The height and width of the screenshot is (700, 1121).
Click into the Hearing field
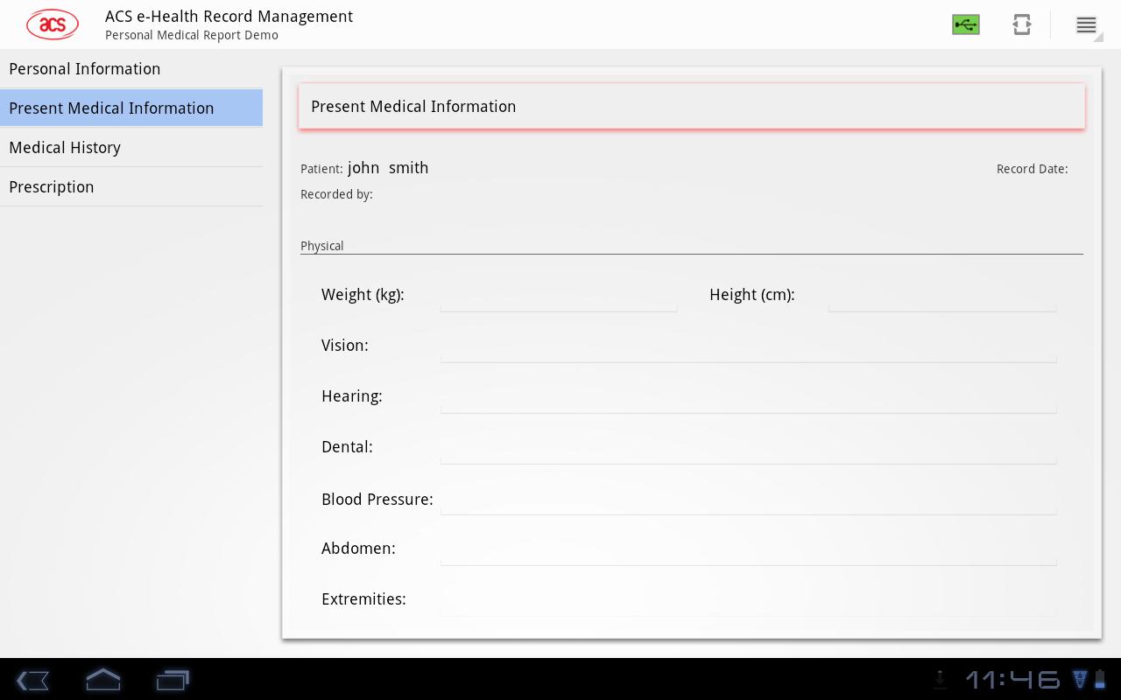(748, 397)
